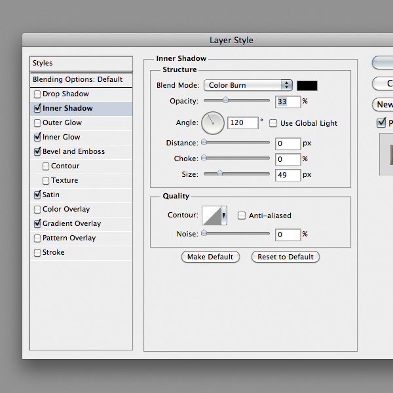
Task: Enable the Outer Glow checkbox
Action: (37, 123)
